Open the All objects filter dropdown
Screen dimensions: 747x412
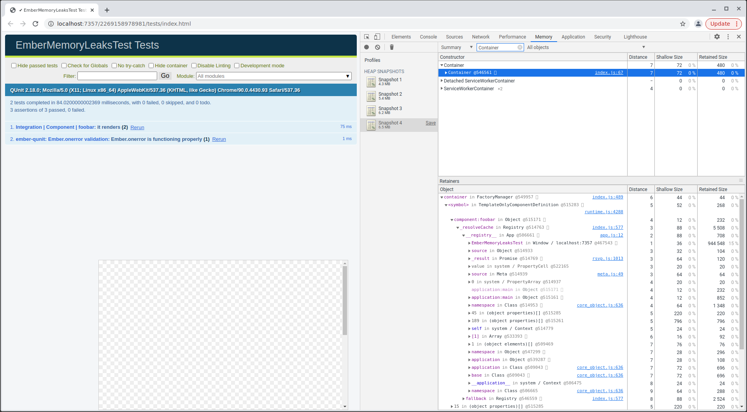pyautogui.click(x=586, y=47)
